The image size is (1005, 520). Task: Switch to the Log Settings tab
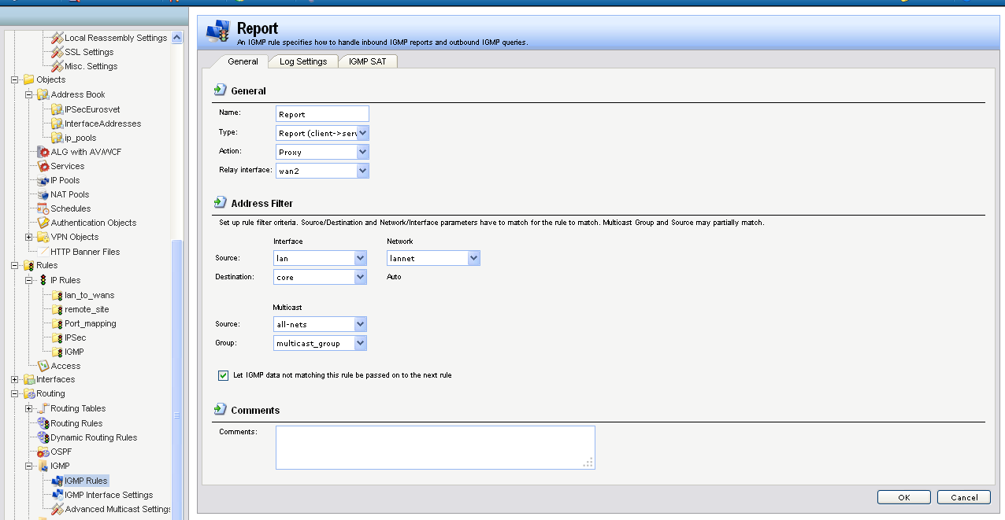(x=303, y=61)
